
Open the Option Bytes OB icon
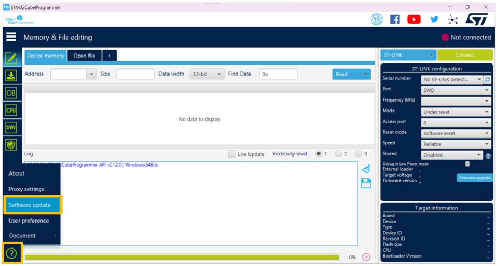coord(11,93)
